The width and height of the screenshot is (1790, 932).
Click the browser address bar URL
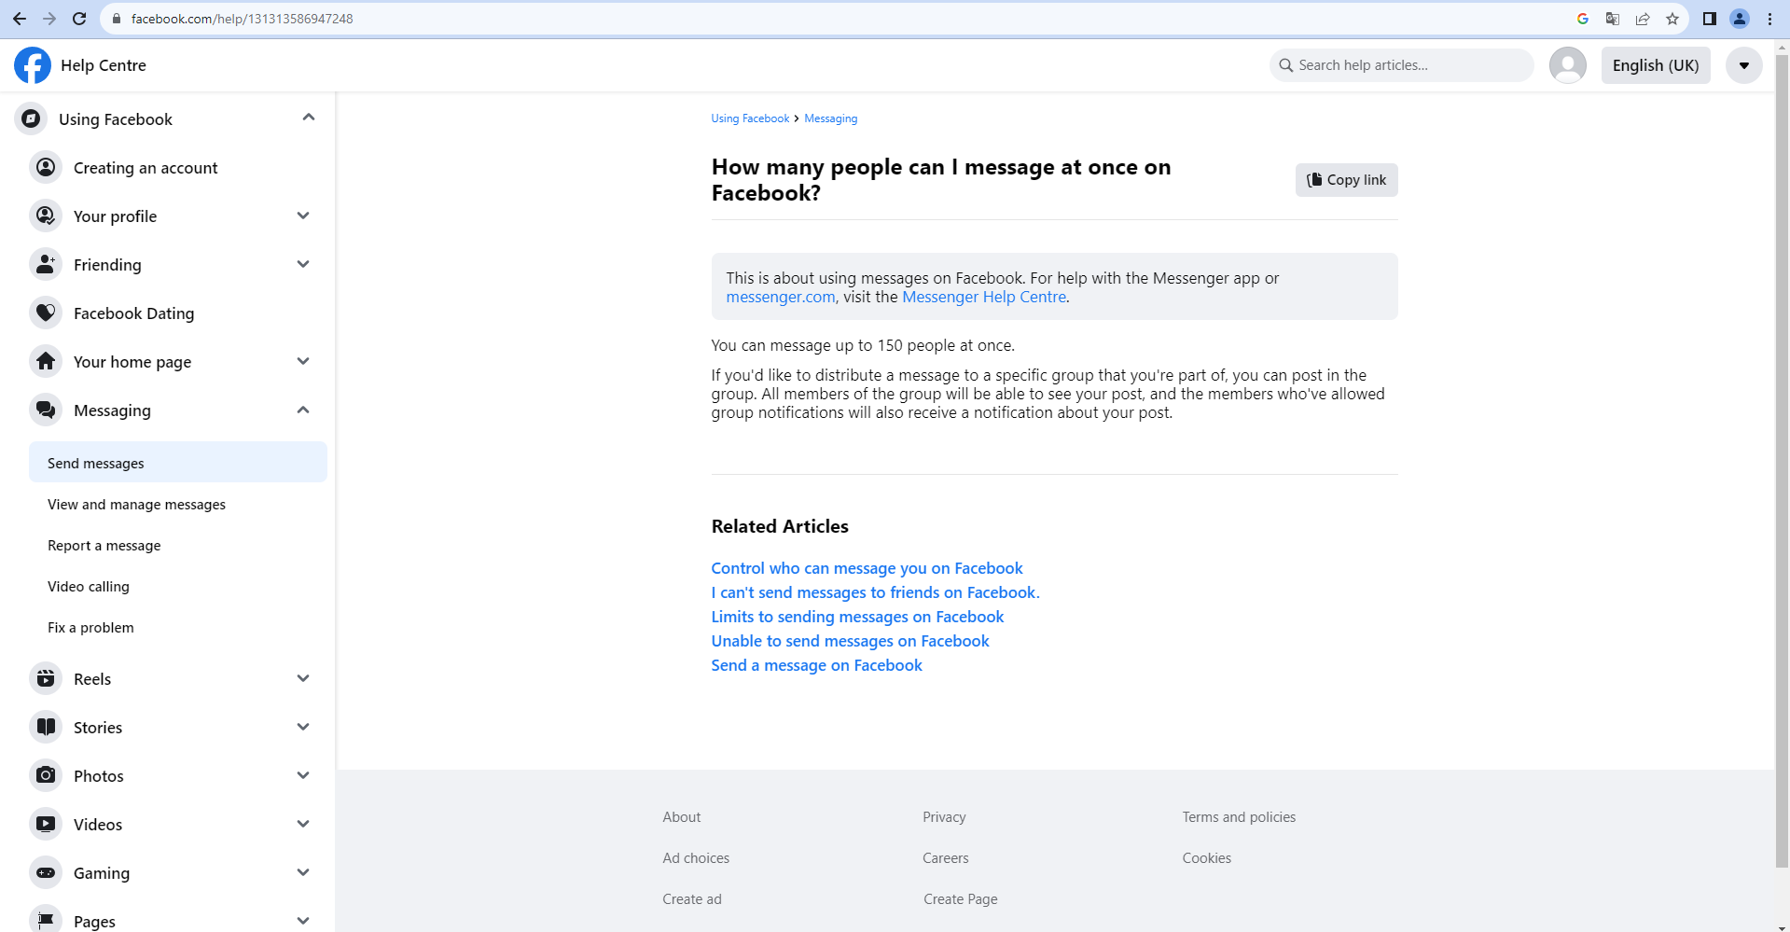coord(243,19)
